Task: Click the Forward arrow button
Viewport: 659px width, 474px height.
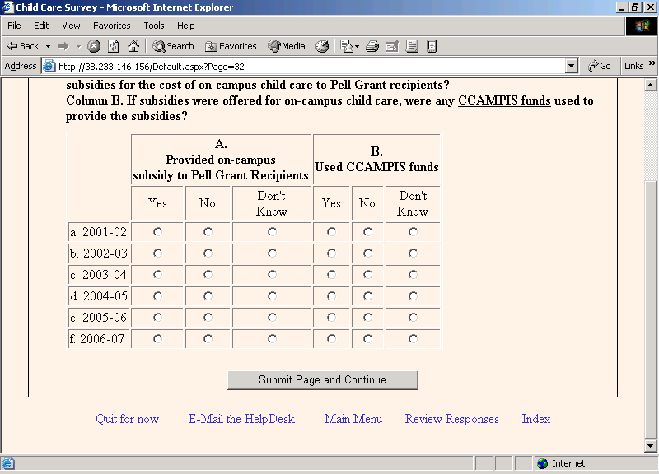Action: [x=63, y=46]
